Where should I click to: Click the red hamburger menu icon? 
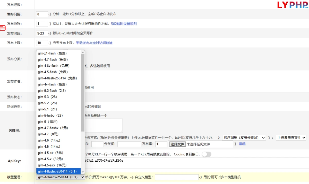tap(3, 28)
